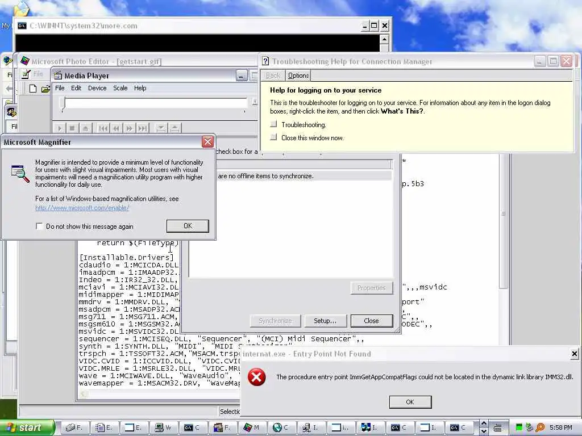Click the Open folder icon in Photo Editor
The height and width of the screenshot is (436, 582).
[45, 89]
